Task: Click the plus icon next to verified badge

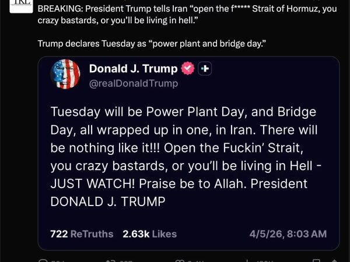Action: pyautogui.click(x=205, y=69)
